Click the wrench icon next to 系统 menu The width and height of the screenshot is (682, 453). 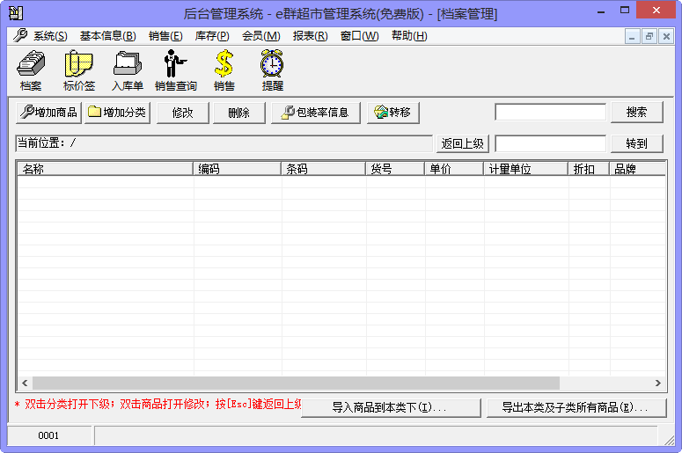click(x=20, y=35)
